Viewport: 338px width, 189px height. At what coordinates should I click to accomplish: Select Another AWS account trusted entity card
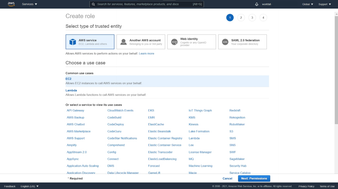click(141, 42)
